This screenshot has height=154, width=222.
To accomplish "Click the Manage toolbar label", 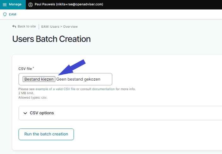I will [x=15, y=4].
